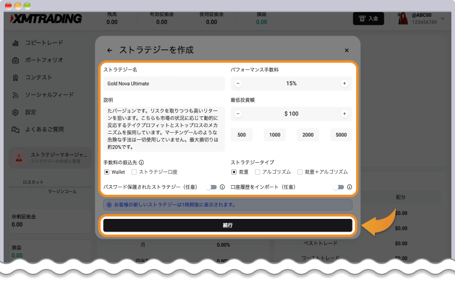Open info icon next to 手数料の振込先
This screenshot has width=455, height=281.
tap(141, 163)
